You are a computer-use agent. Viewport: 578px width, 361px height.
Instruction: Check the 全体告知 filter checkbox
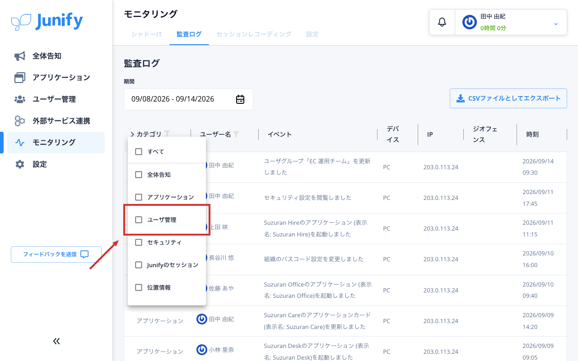[139, 175]
